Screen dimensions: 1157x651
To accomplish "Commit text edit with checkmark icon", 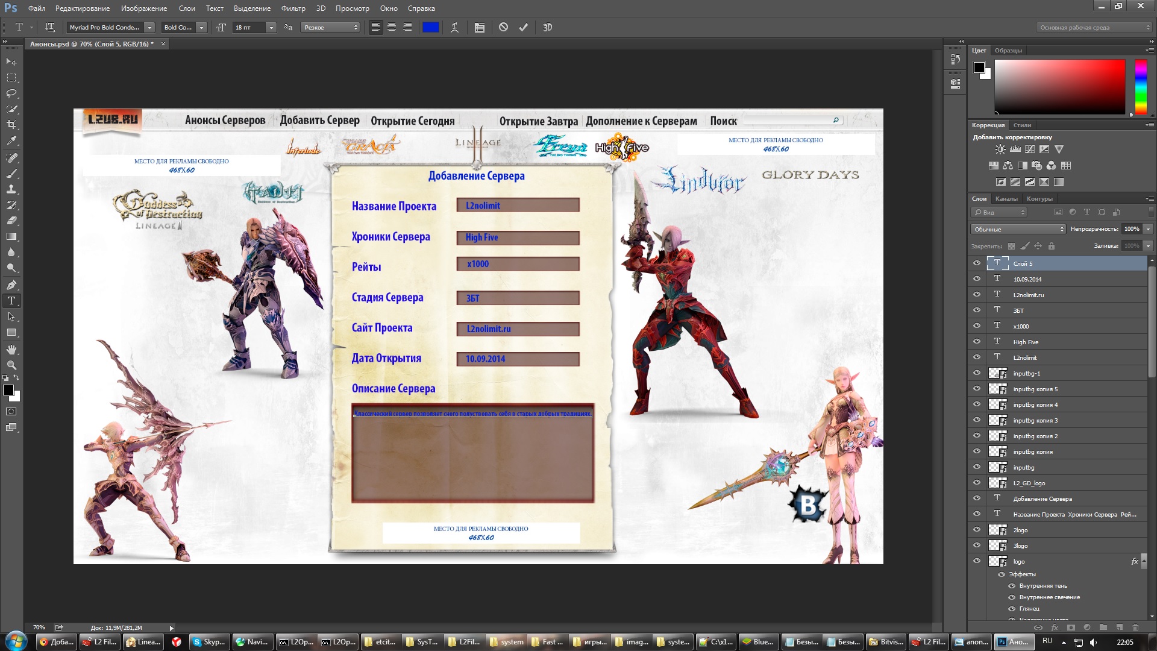I will click(x=523, y=27).
